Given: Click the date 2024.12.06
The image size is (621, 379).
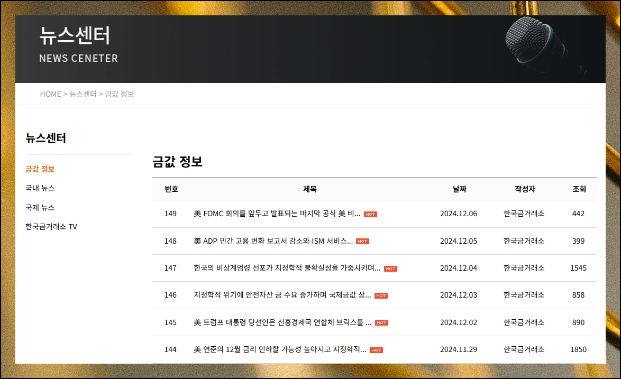Looking at the screenshot, I should pyautogui.click(x=459, y=214).
